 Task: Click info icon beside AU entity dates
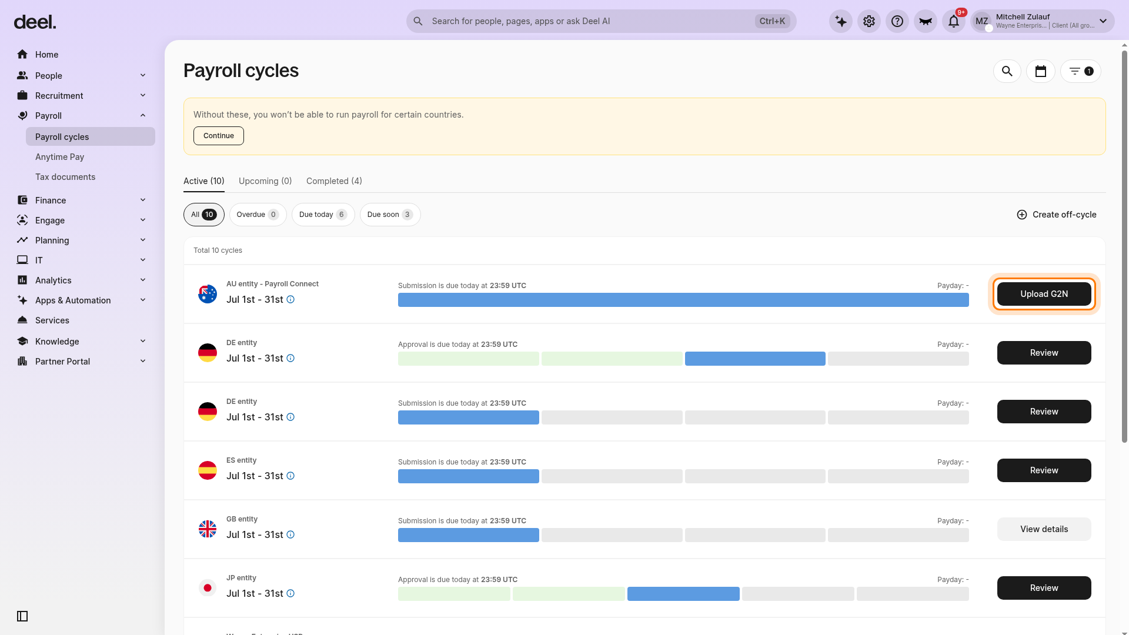pyautogui.click(x=290, y=299)
